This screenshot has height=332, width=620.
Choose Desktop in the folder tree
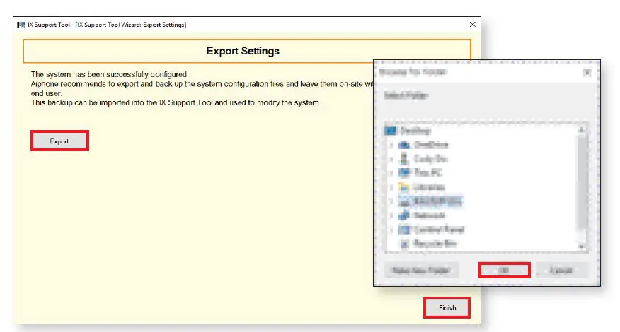[x=415, y=131]
